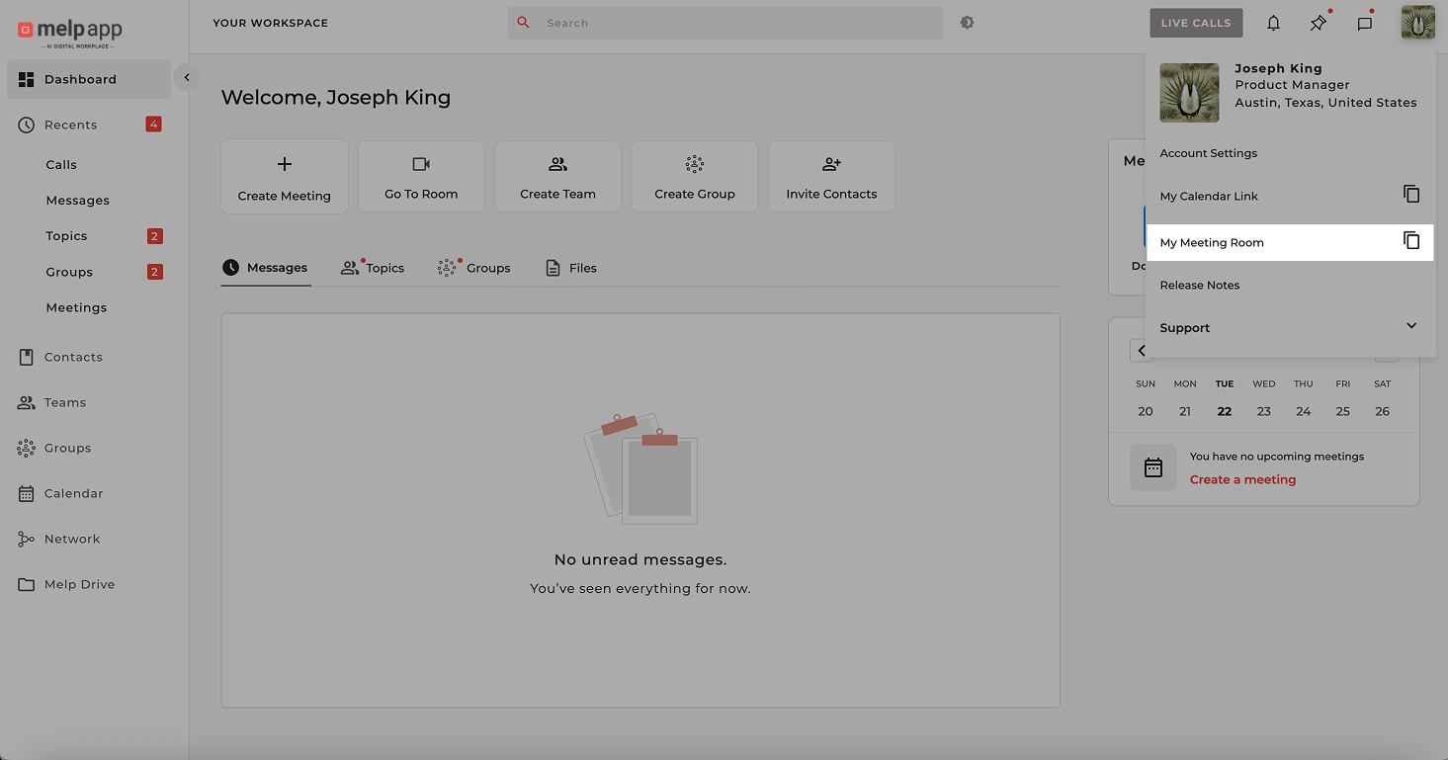Open the Network section in the sidebar
Image resolution: width=1448 pixels, height=760 pixels.
[x=71, y=539]
